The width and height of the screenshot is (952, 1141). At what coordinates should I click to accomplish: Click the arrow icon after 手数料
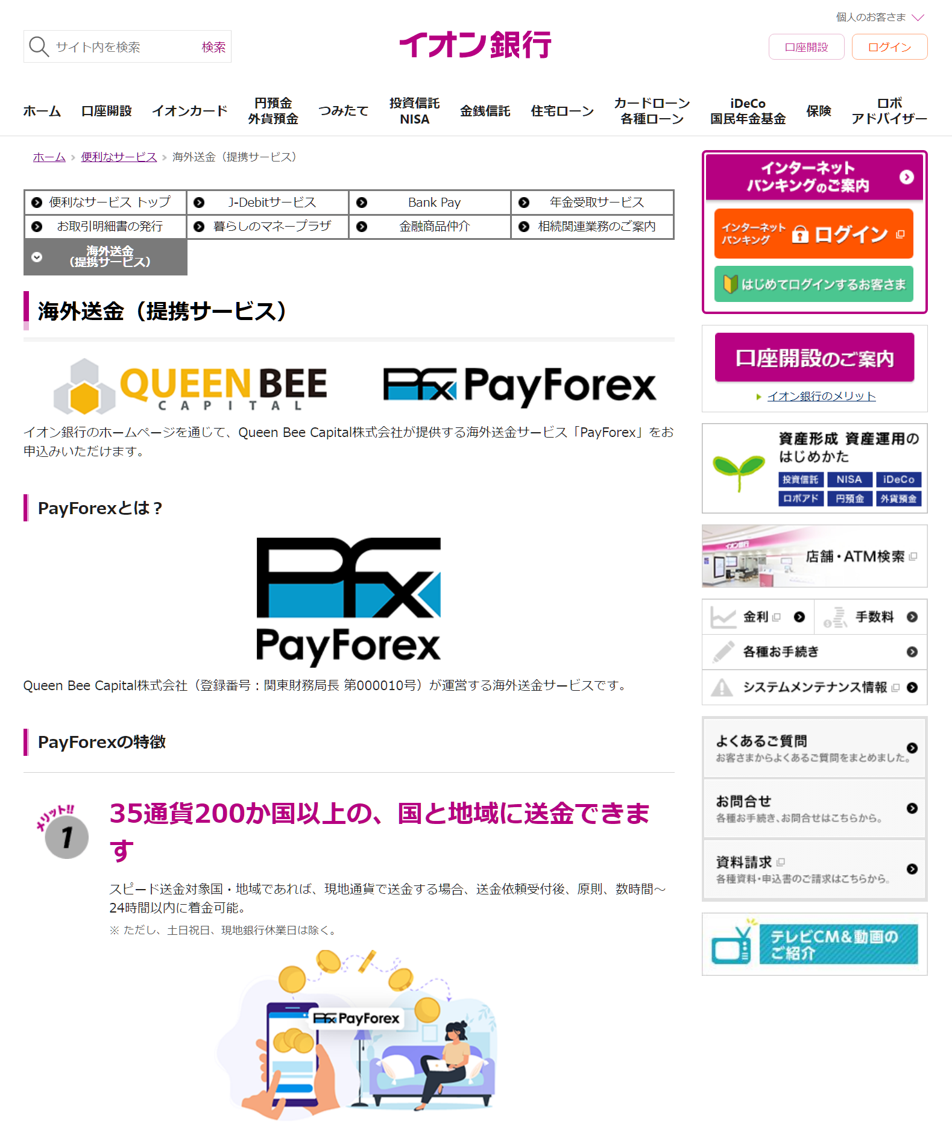tap(912, 617)
